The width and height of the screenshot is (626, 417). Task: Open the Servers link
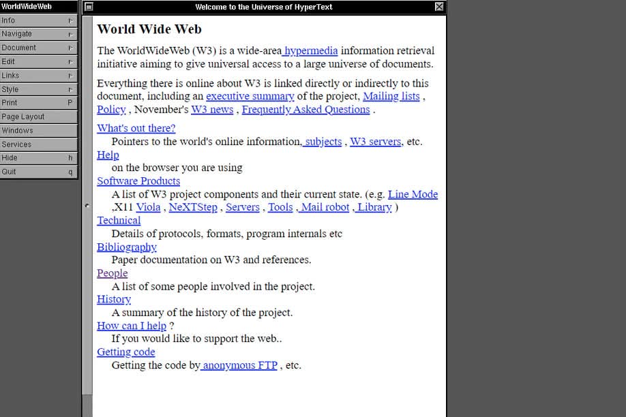(243, 207)
